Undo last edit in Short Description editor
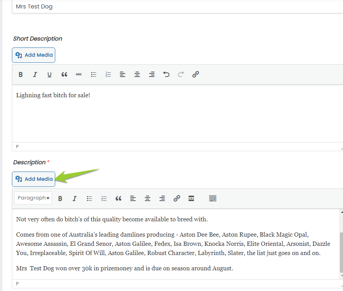Viewport: 343px width, 291px height. point(166,75)
